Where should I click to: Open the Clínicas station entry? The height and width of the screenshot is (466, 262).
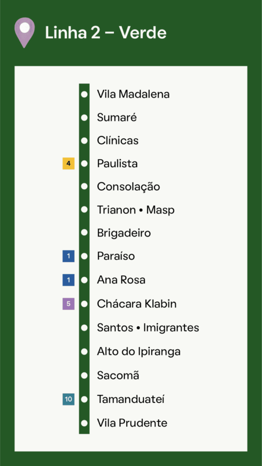[118, 140]
